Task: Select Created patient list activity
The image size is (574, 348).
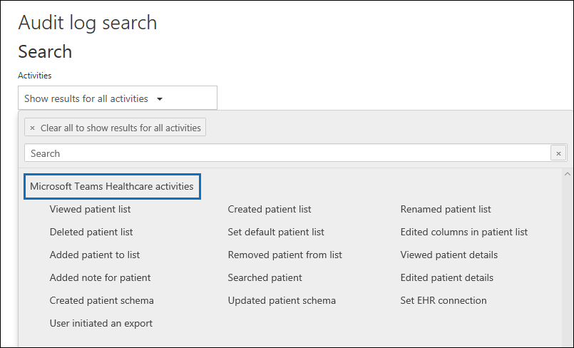Action: coord(270,210)
